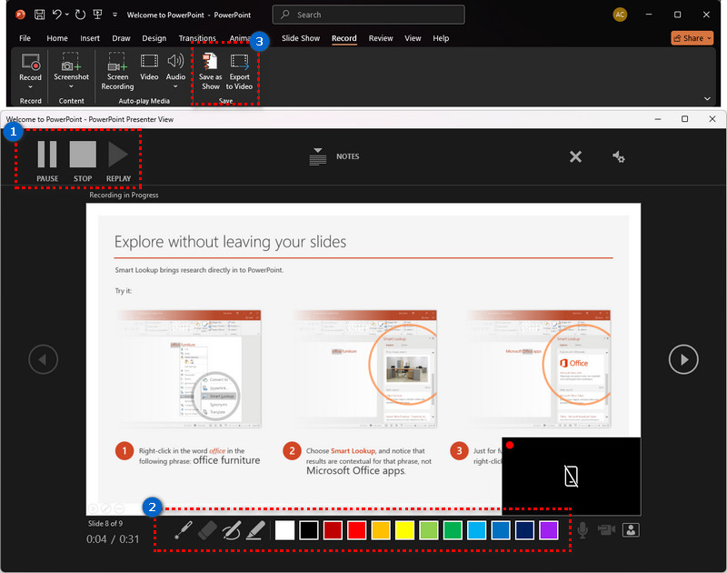This screenshot has width=727, height=573.
Task: Click the Audio ribbon icon
Action: pos(175,61)
